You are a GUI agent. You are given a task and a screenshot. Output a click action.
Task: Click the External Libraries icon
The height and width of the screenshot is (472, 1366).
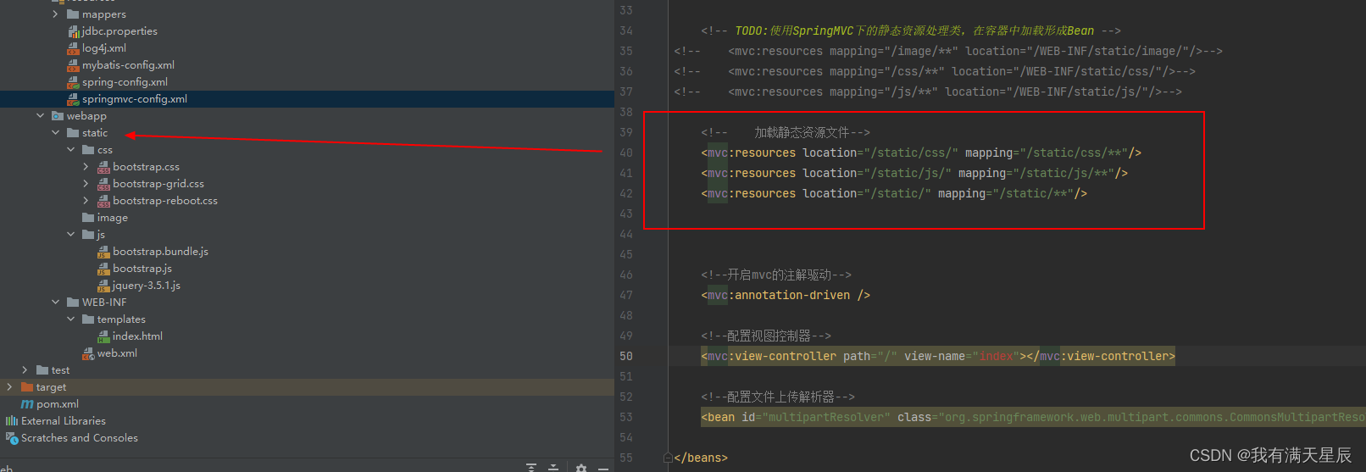(x=12, y=420)
